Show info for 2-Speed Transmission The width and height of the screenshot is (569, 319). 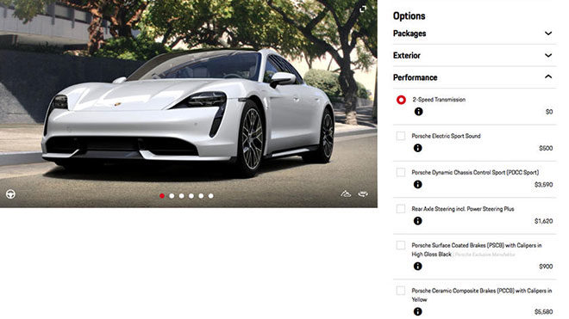[x=418, y=112]
